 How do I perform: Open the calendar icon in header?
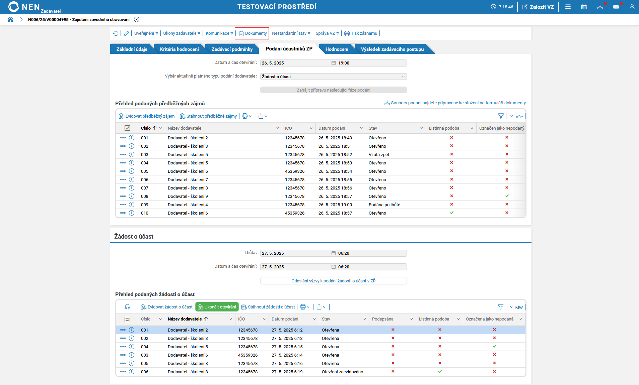click(x=584, y=7)
